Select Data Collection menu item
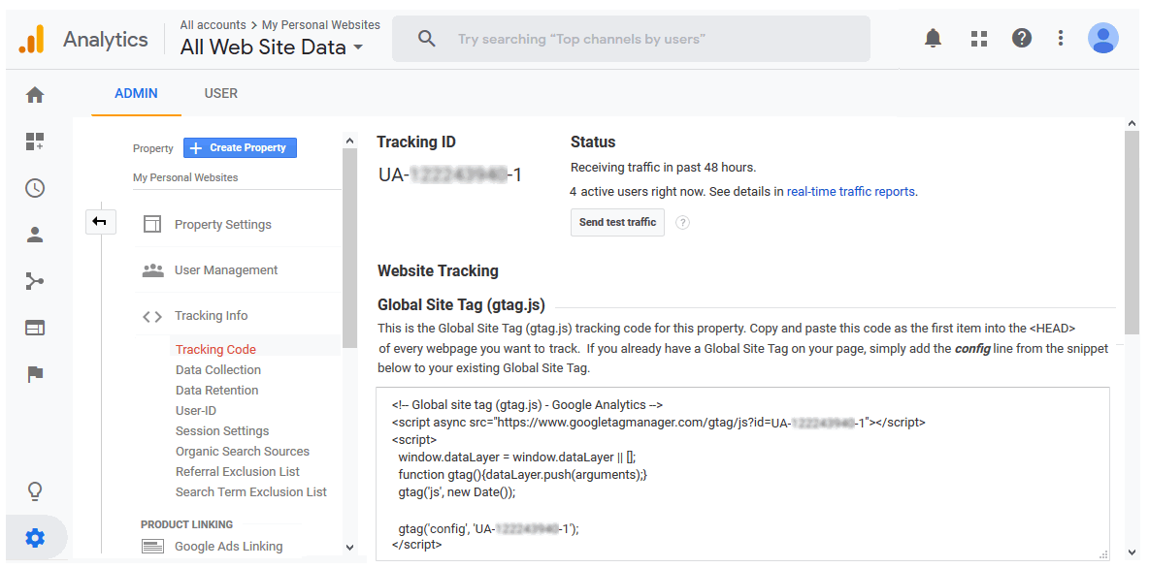This screenshot has height=568, width=1149. click(217, 370)
